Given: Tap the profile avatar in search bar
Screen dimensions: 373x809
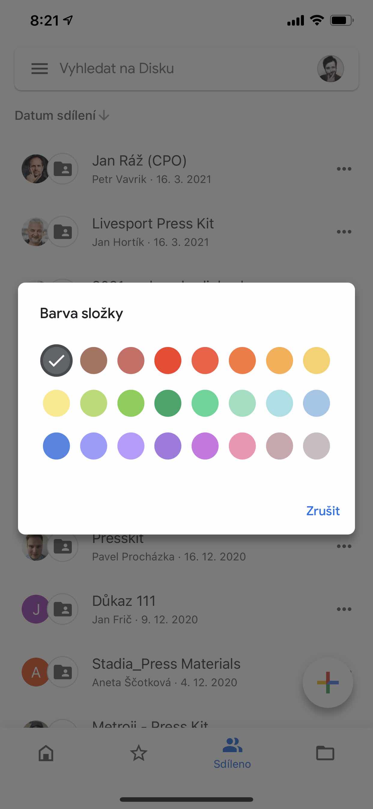Looking at the screenshot, I should click(x=330, y=68).
